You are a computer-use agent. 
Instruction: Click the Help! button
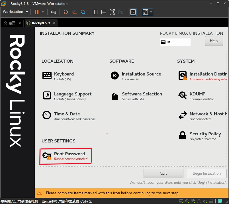tap(214, 41)
